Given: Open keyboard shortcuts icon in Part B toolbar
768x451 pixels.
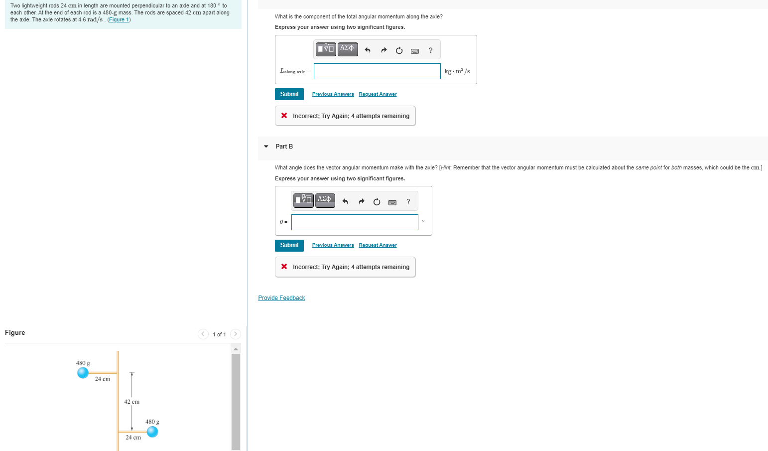Looking at the screenshot, I should (x=392, y=202).
